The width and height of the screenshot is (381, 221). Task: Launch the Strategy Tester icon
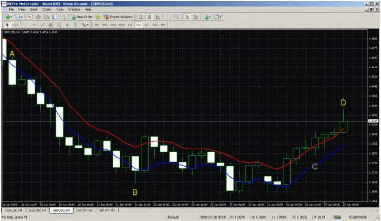(x=63, y=16)
